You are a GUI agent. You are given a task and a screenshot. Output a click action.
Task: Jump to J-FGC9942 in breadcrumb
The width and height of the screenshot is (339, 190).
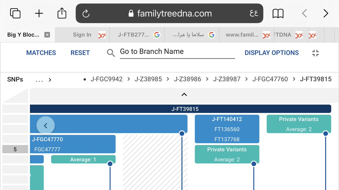tap(107, 79)
